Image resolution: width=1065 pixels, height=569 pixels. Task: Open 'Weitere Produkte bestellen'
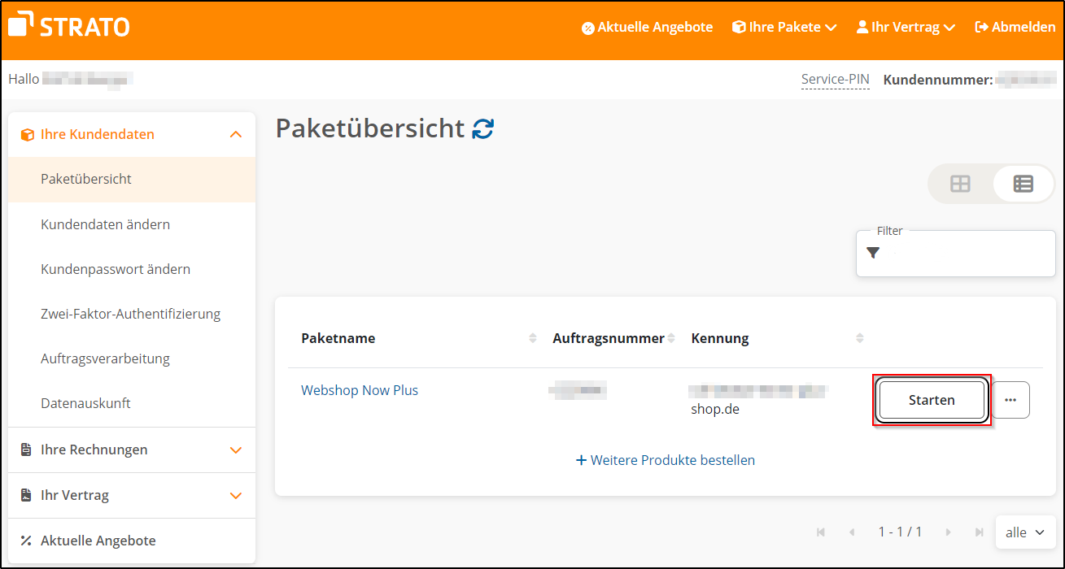(x=665, y=460)
